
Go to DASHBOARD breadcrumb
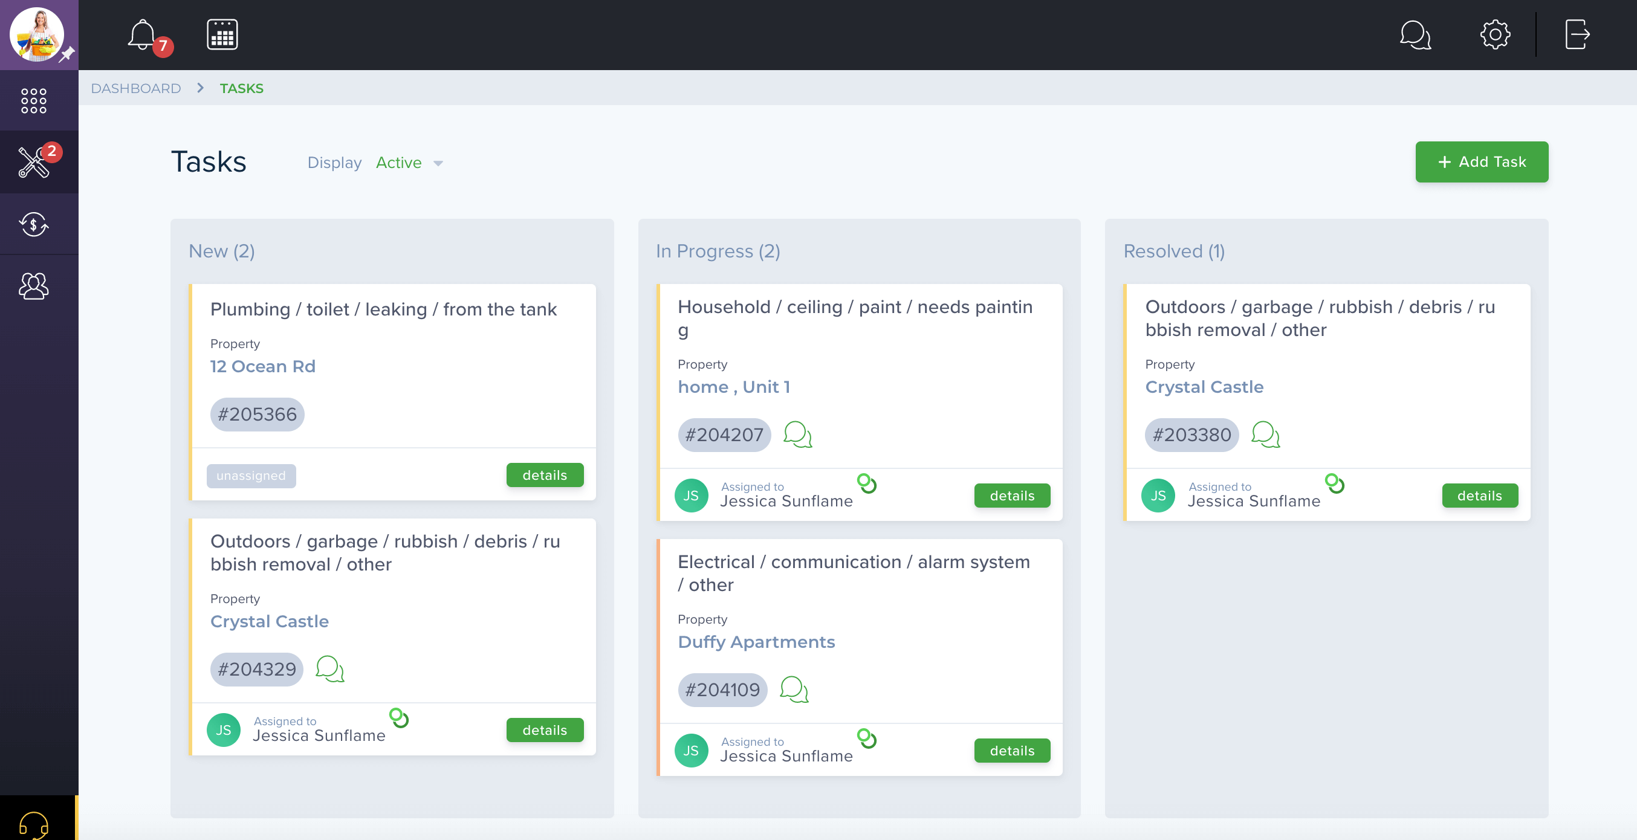[x=136, y=88]
